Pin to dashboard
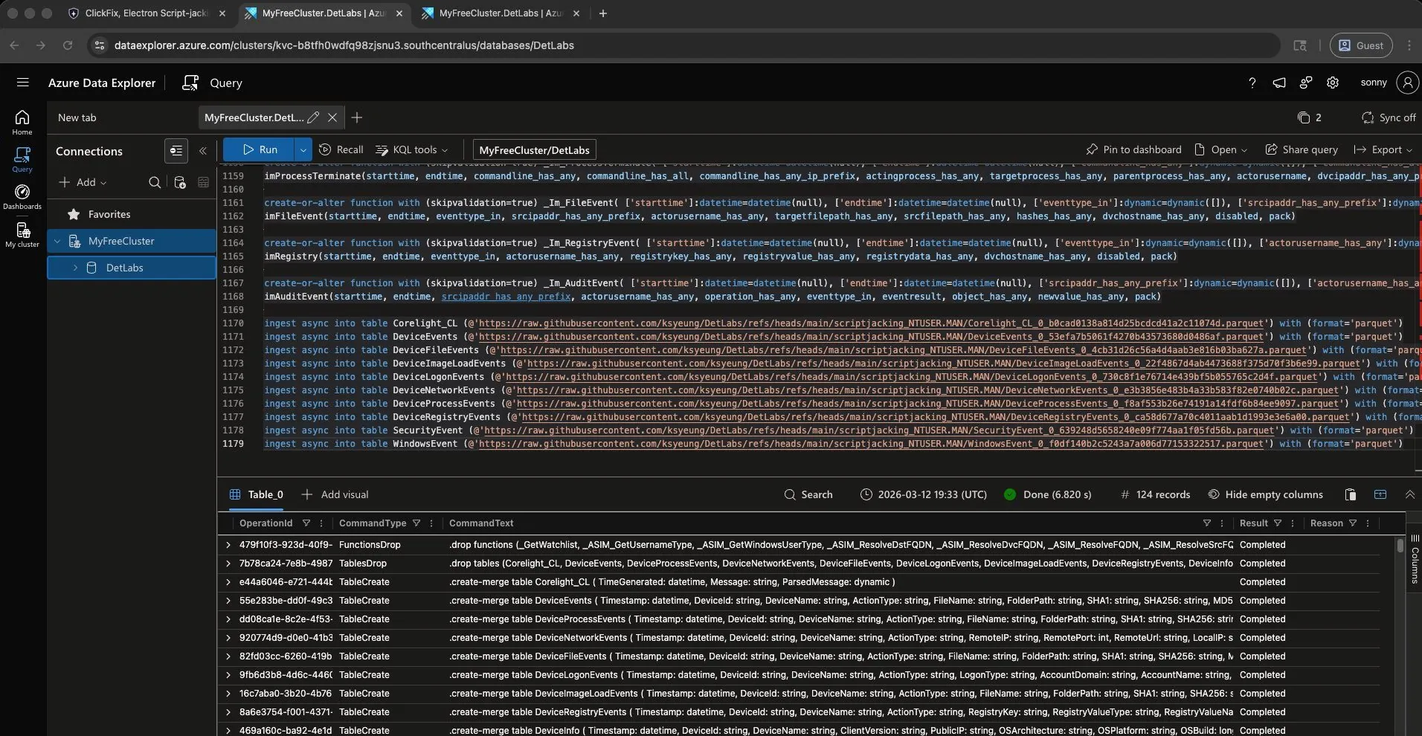 pos(1133,149)
